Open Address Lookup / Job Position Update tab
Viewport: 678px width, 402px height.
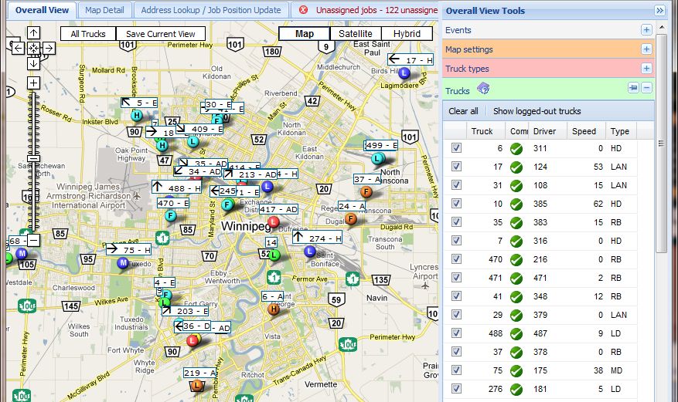tap(211, 11)
